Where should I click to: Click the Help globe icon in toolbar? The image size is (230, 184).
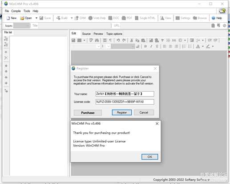(213, 18)
